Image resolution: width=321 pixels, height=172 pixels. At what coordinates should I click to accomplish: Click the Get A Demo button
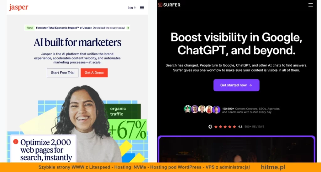(94, 73)
